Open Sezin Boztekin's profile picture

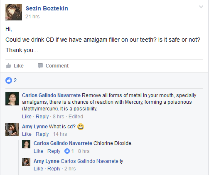tap(14, 12)
